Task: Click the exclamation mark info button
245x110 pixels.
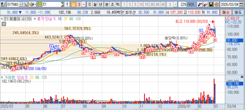Action: click(x=67, y=4)
